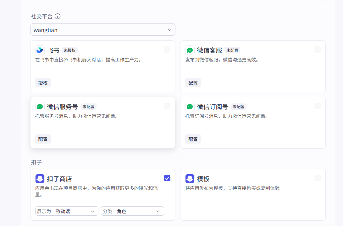Click the 微信服务号 card title
Screen dimensions: 343x226
63,107
